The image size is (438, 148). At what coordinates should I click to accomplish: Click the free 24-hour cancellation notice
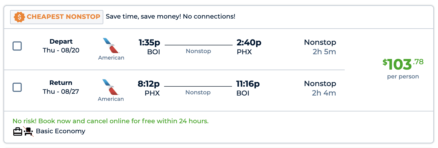(110, 121)
